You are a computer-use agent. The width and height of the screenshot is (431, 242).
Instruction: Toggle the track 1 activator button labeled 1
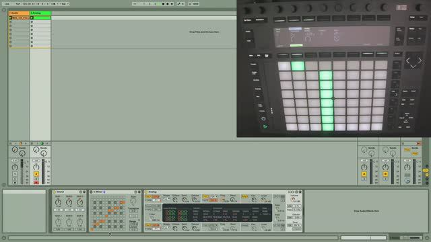pos(15,174)
